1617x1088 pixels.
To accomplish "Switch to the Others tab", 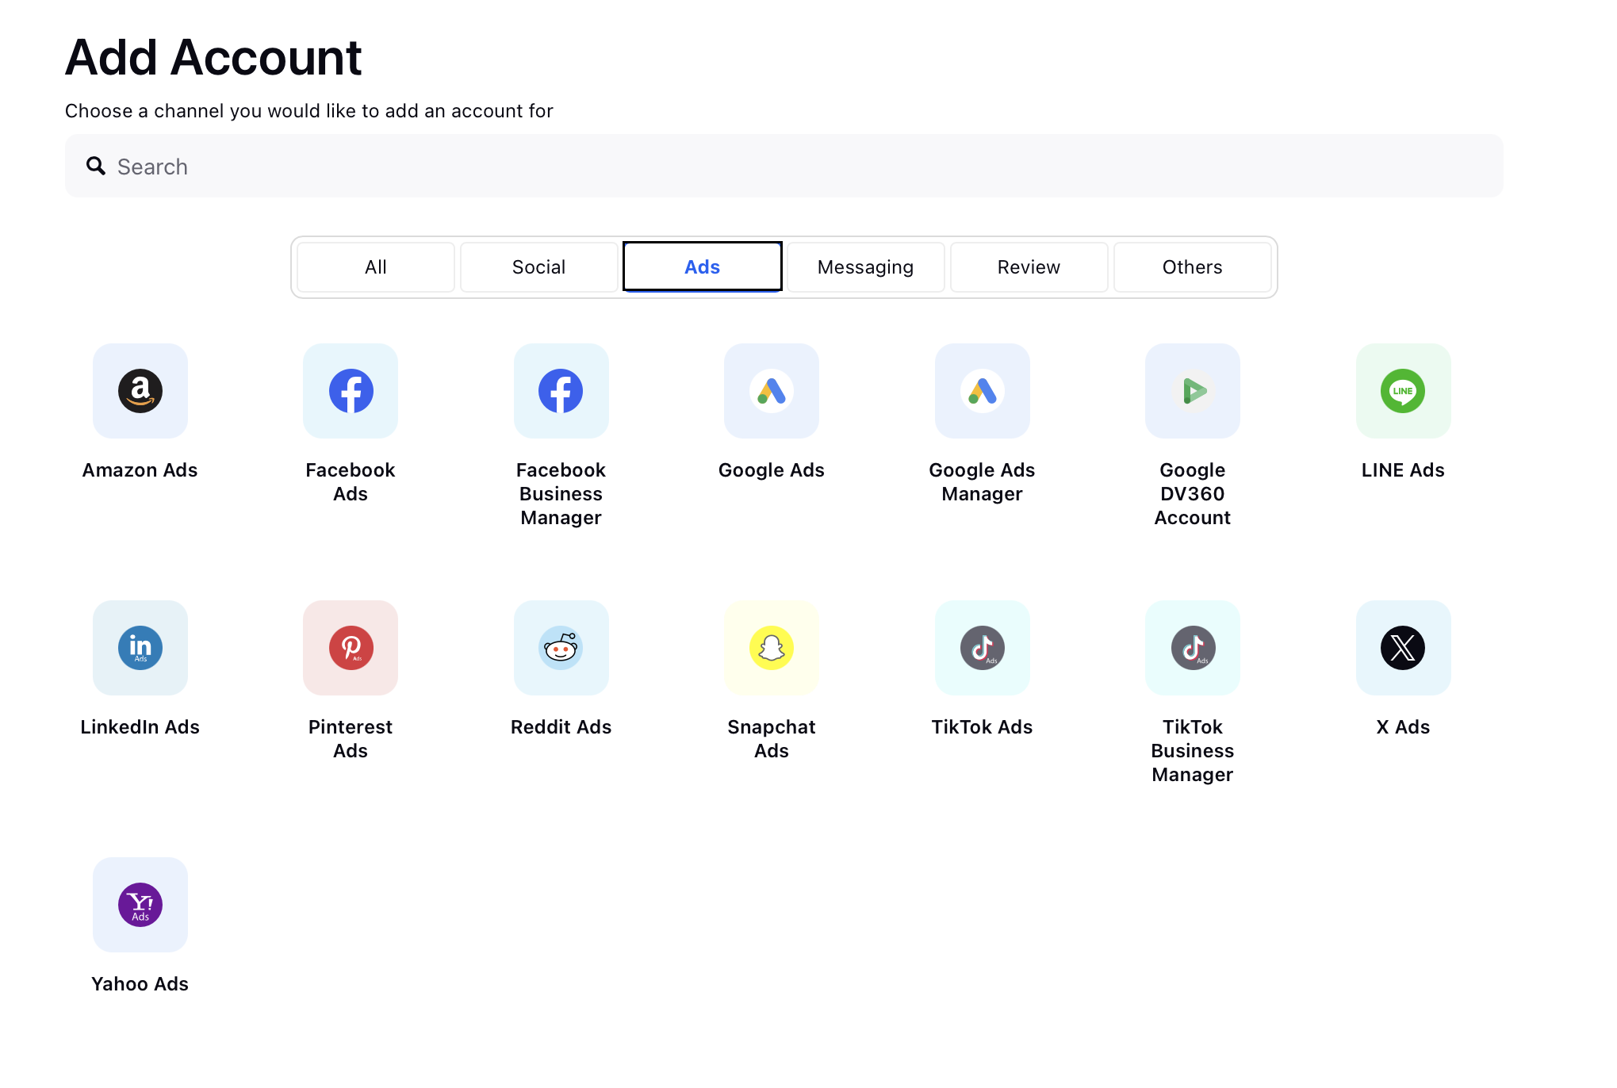I will click(1193, 267).
